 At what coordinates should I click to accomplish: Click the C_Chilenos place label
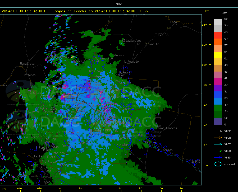tap(28, 75)
